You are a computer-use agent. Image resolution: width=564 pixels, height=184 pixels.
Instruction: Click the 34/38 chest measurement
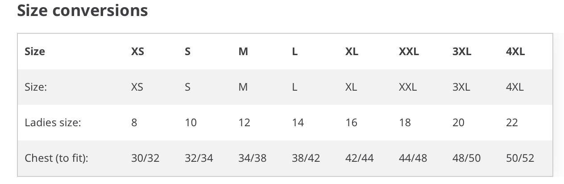pos(252,158)
